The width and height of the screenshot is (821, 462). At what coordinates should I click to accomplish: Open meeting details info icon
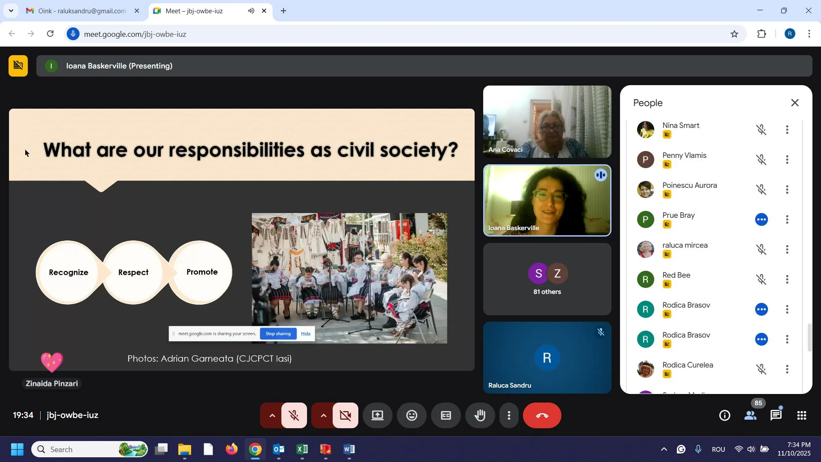725,416
